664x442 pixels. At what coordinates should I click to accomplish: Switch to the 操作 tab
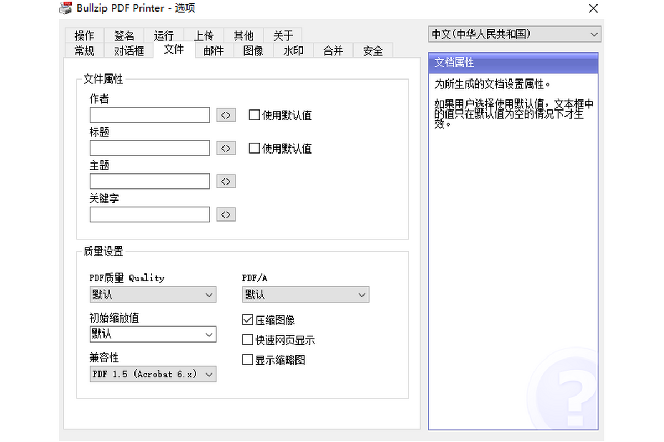point(84,35)
